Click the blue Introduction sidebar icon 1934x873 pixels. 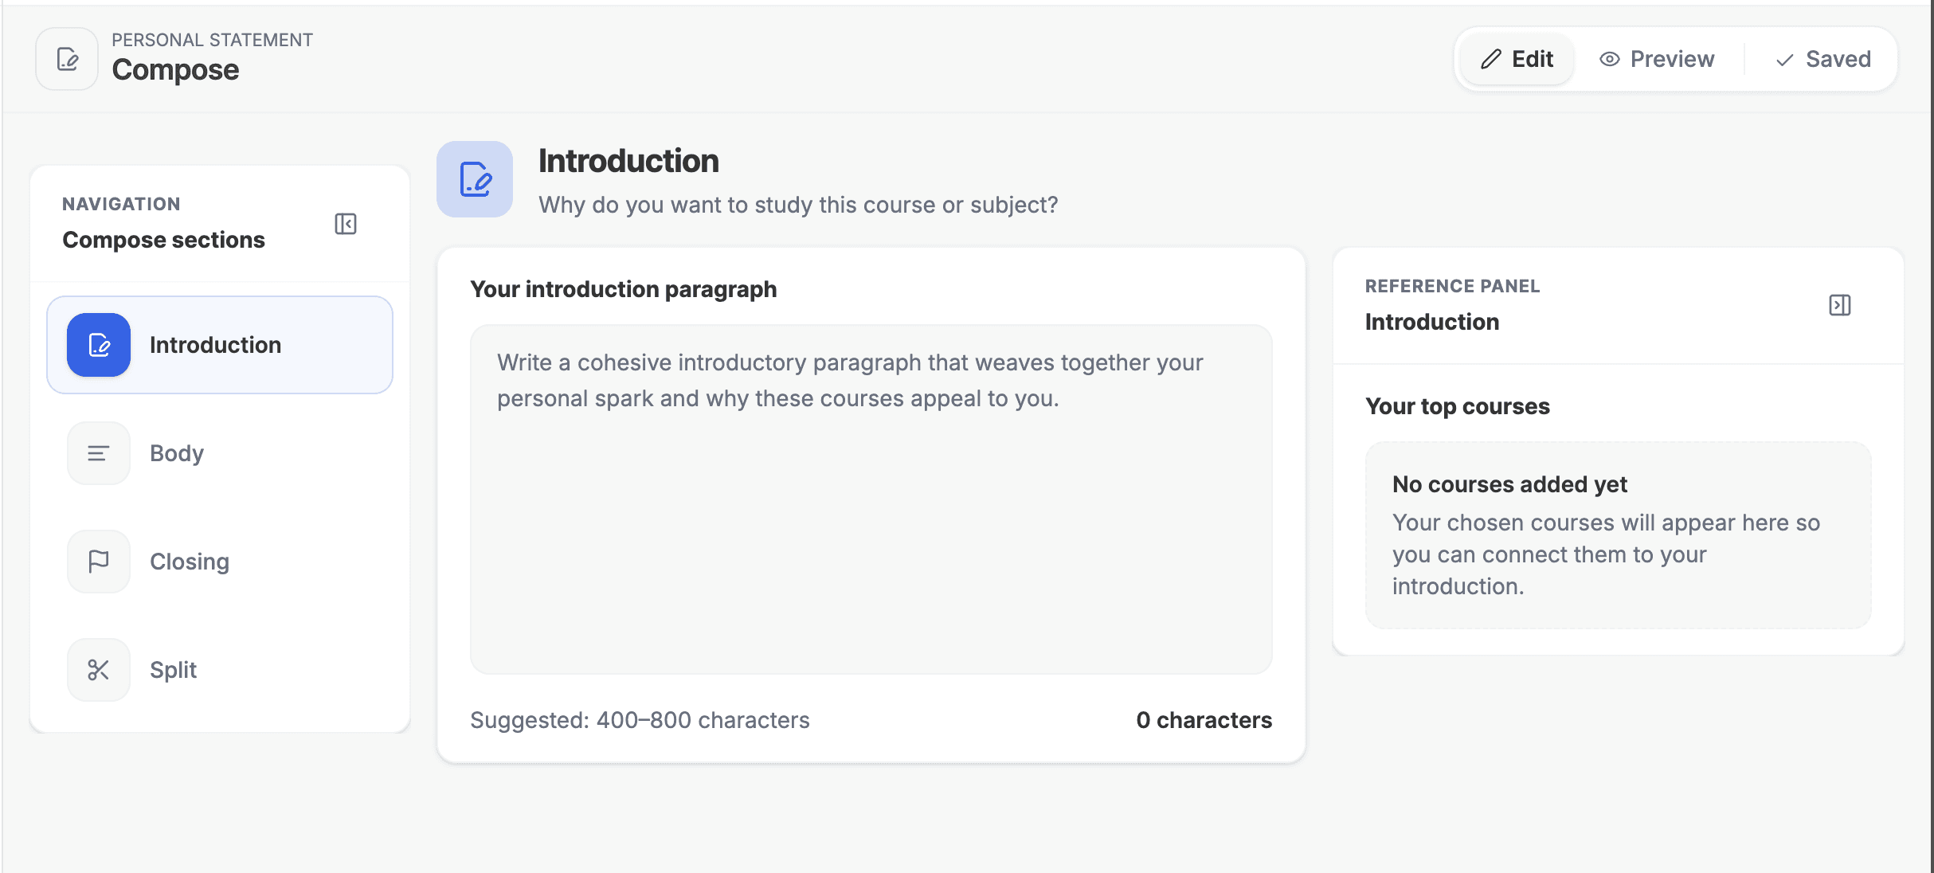(99, 345)
